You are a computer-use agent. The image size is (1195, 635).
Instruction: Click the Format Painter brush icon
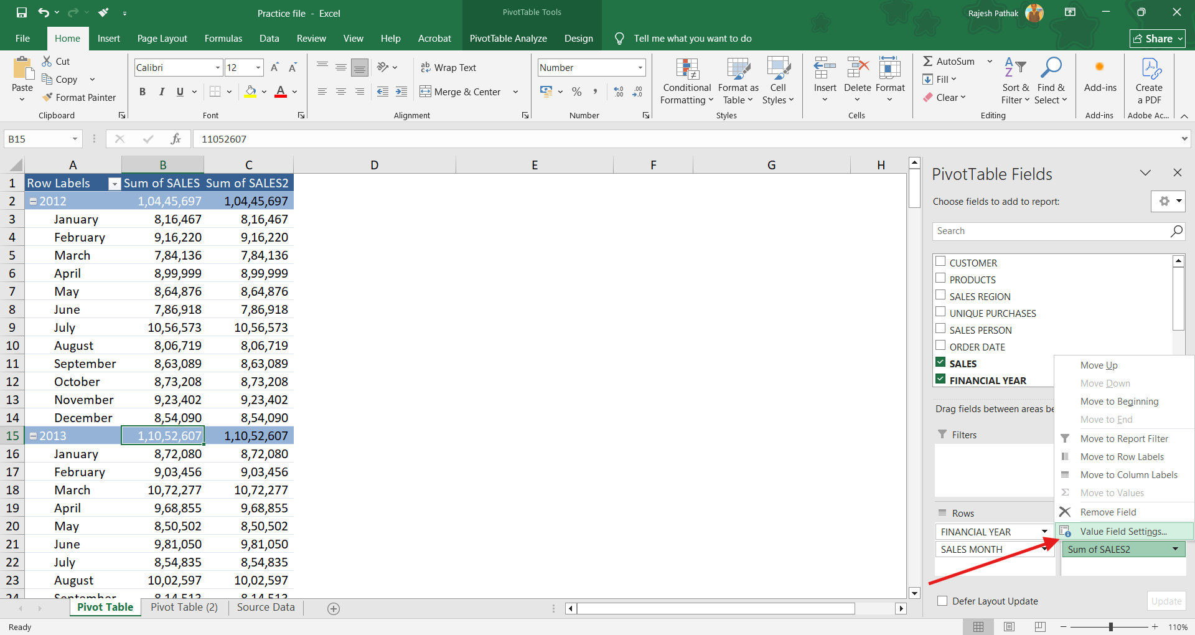[x=47, y=97]
